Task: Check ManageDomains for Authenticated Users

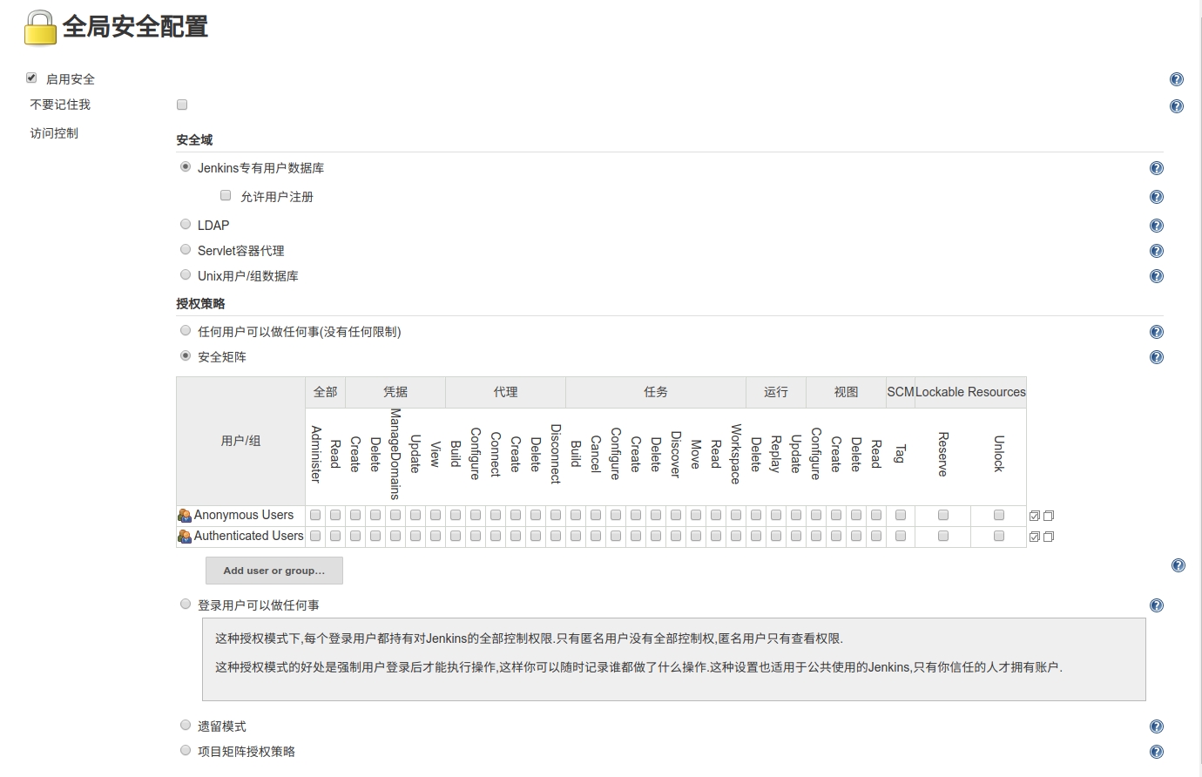Action: (x=395, y=536)
